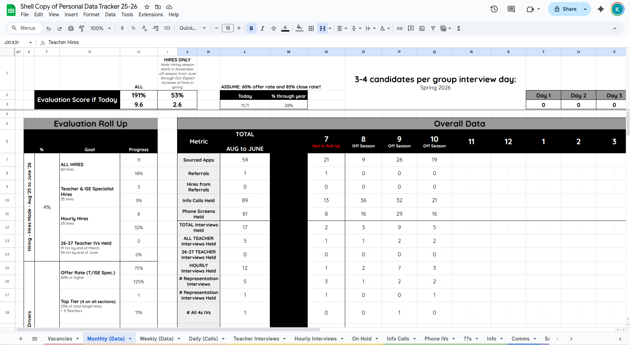
Task: Click the insert link icon
Action: click(399, 28)
